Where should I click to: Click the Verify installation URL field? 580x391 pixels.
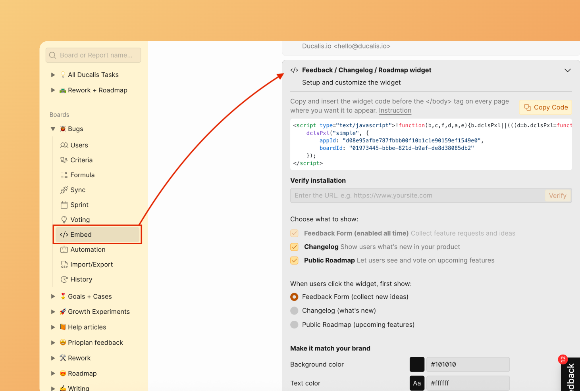(x=417, y=195)
